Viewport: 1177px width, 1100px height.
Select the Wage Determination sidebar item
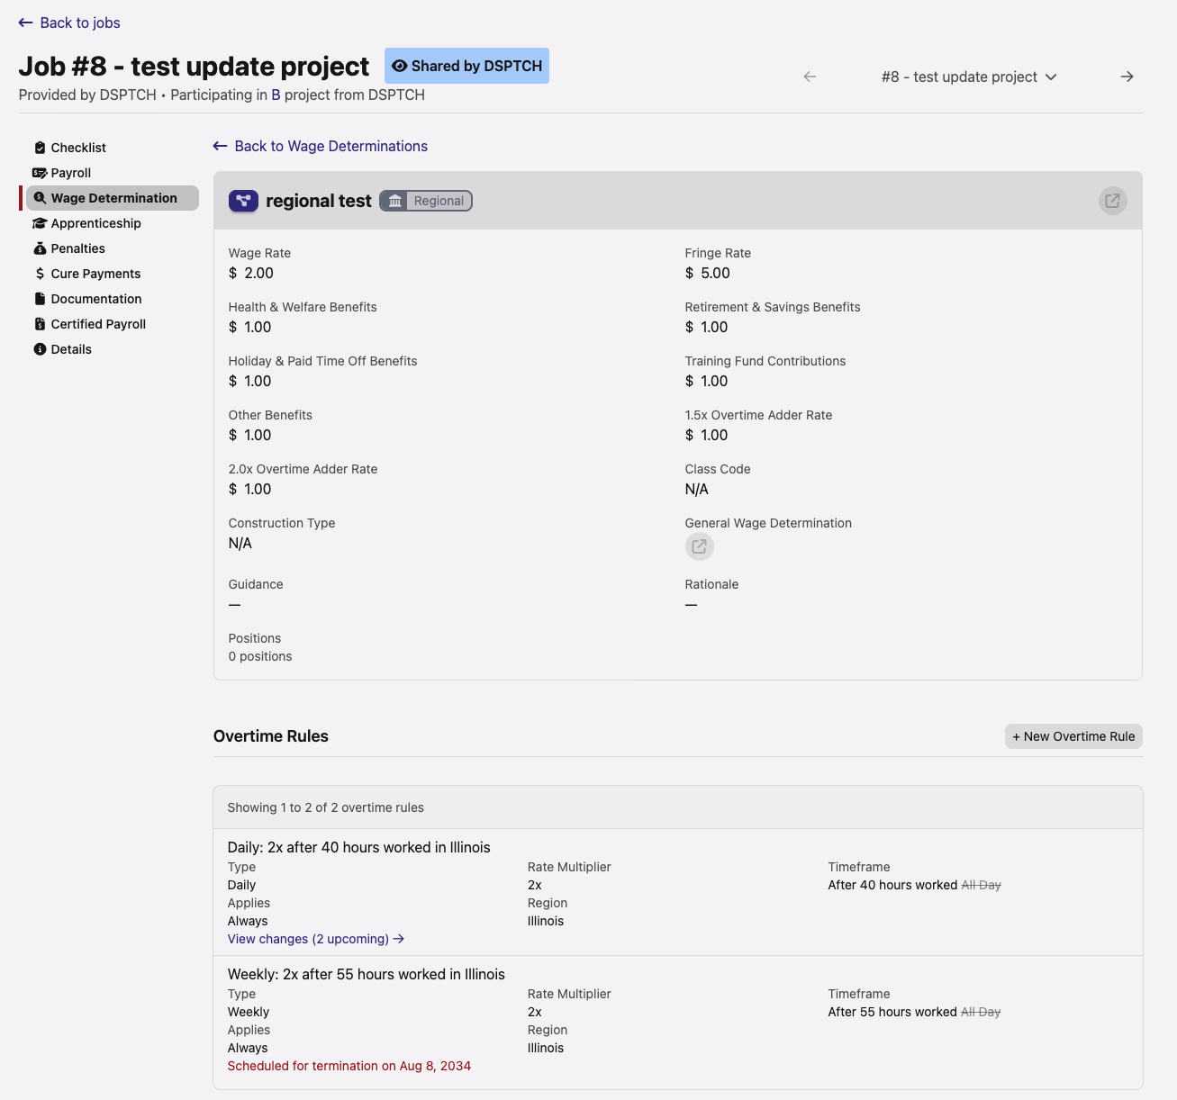[113, 198]
